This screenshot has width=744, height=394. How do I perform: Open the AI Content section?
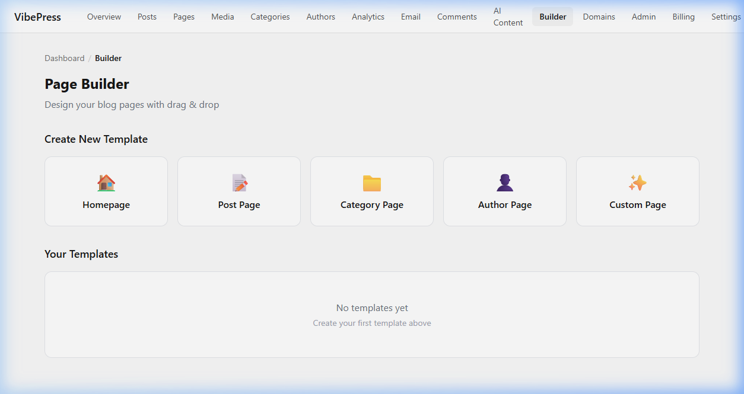(x=508, y=17)
